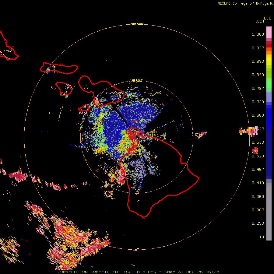Click the 50 NMI range ring label
The width and height of the screenshot is (274, 274).
click(137, 80)
